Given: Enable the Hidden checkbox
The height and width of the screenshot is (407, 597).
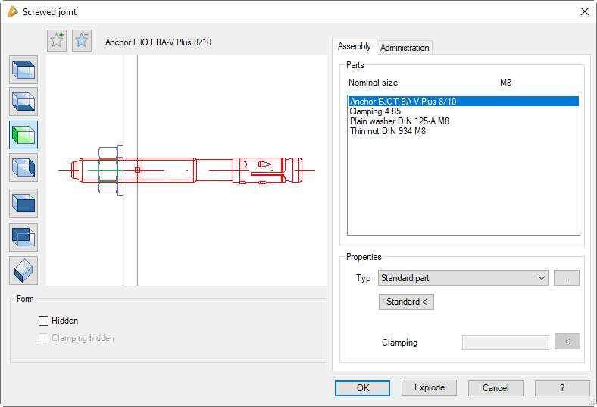Looking at the screenshot, I should pos(44,321).
